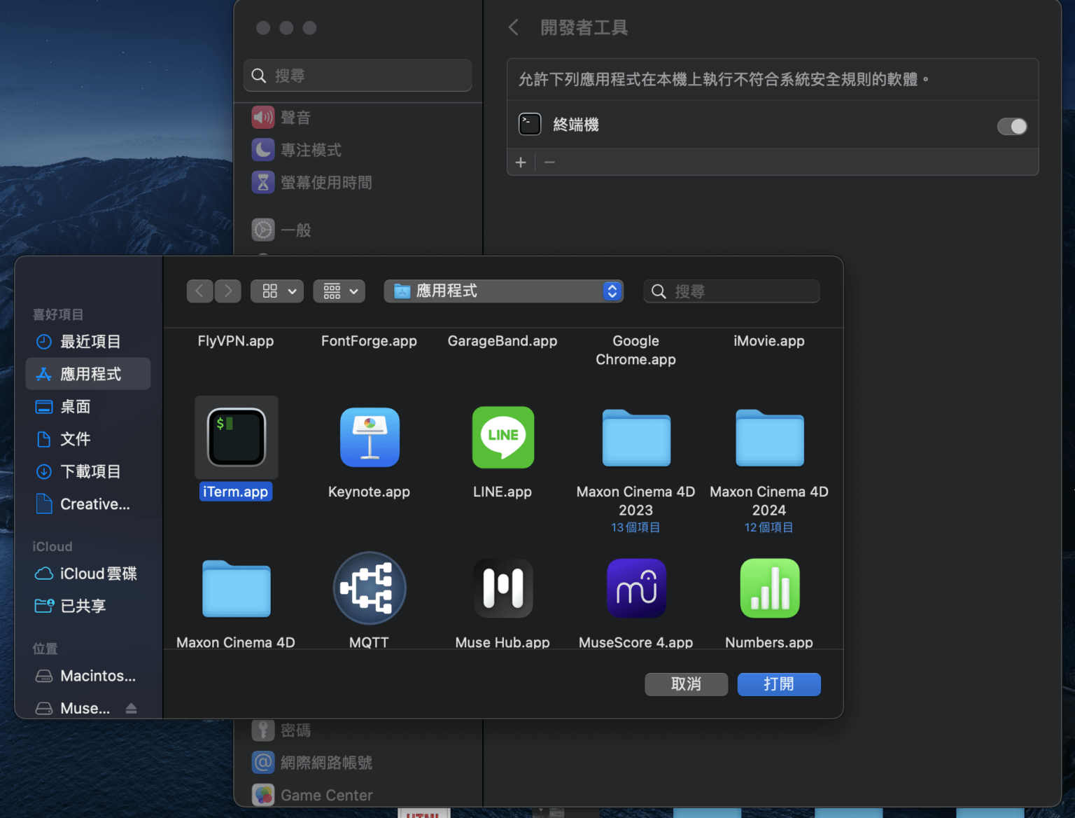
Task: Select the Keynote.app icon
Action: click(x=370, y=438)
